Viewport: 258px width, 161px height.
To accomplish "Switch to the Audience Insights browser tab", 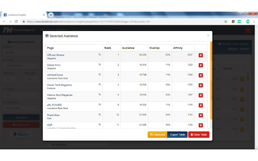I will [24, 14].
